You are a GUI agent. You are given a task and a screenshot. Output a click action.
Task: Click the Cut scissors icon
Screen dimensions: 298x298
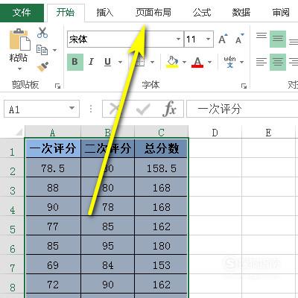click(x=42, y=33)
